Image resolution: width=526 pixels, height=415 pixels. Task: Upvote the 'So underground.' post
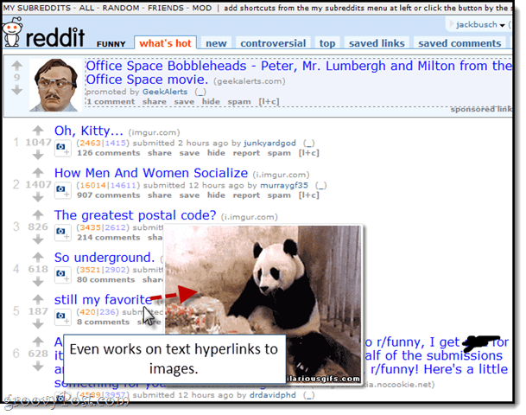click(x=38, y=257)
